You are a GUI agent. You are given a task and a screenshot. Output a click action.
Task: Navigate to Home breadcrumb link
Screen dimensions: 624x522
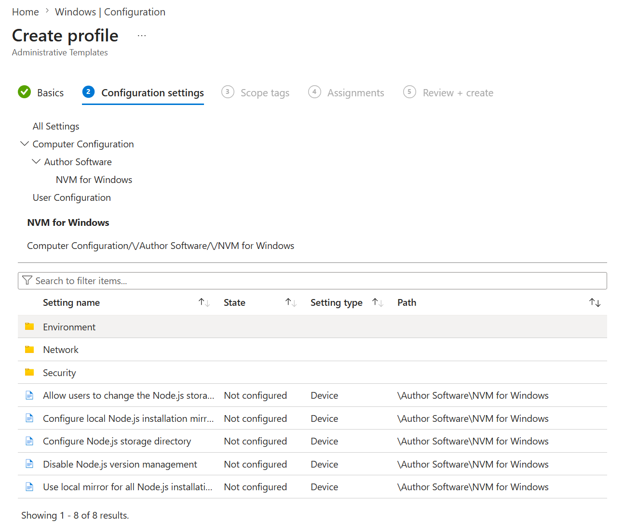pyautogui.click(x=26, y=12)
